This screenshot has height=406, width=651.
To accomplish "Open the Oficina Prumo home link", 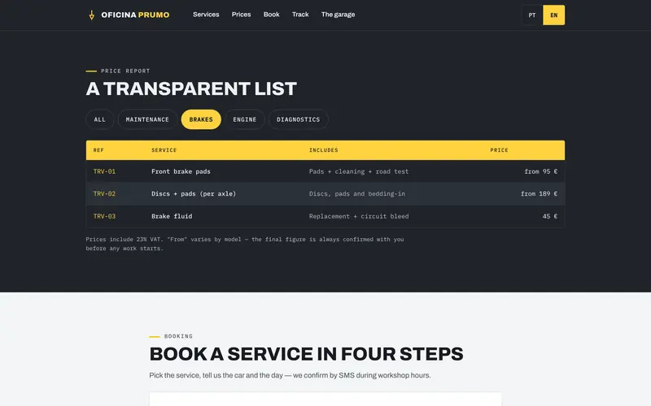I will click(129, 15).
